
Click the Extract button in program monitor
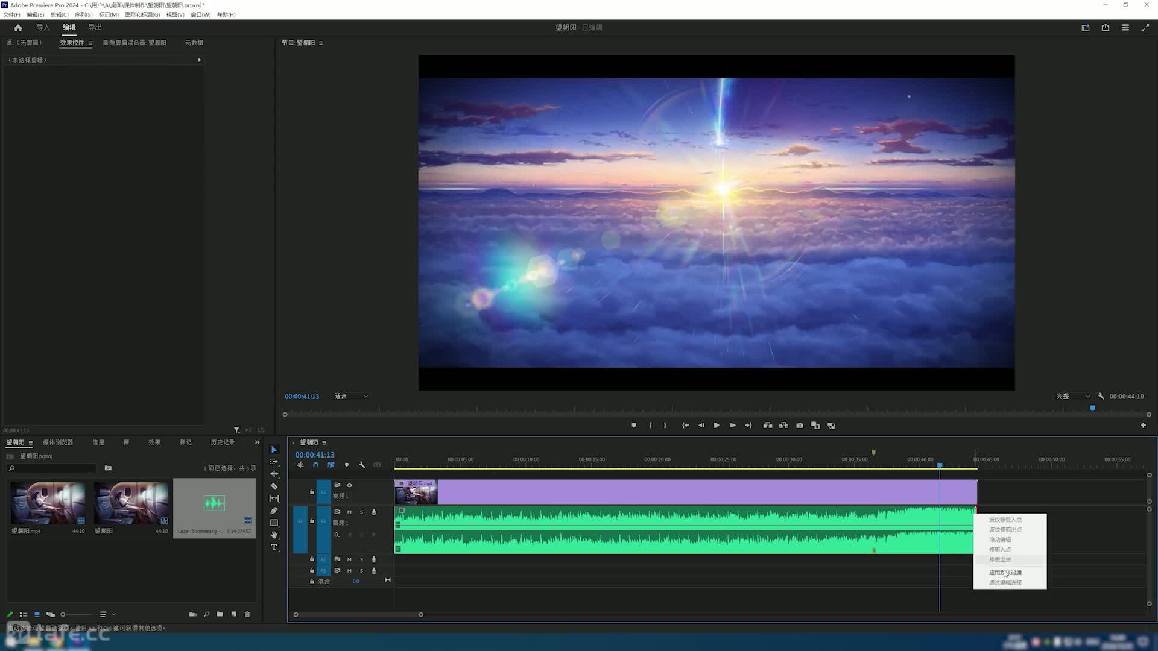tap(783, 426)
